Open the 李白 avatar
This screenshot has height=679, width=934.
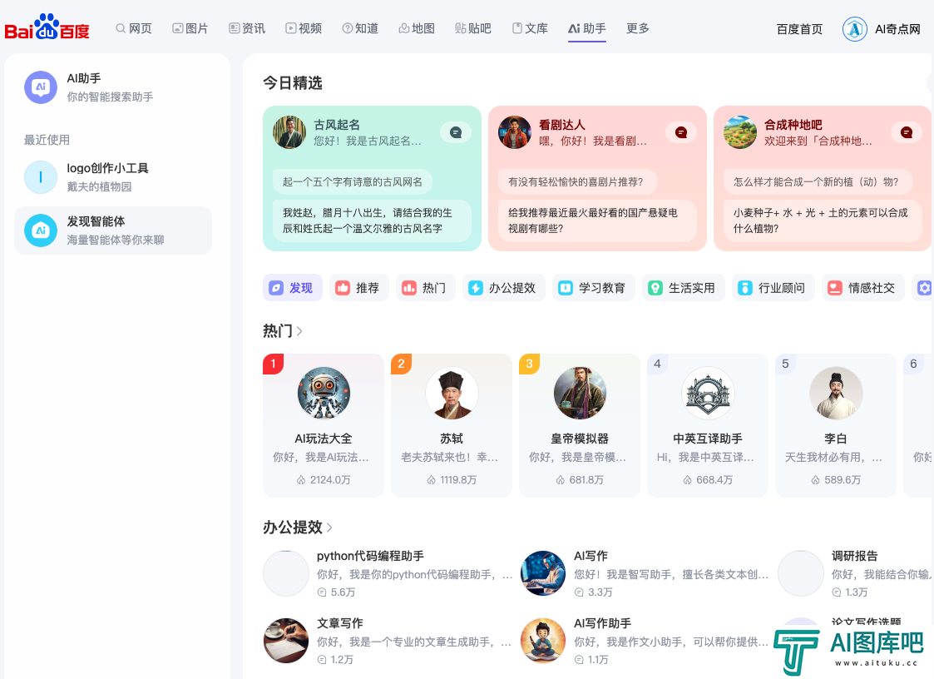click(836, 393)
